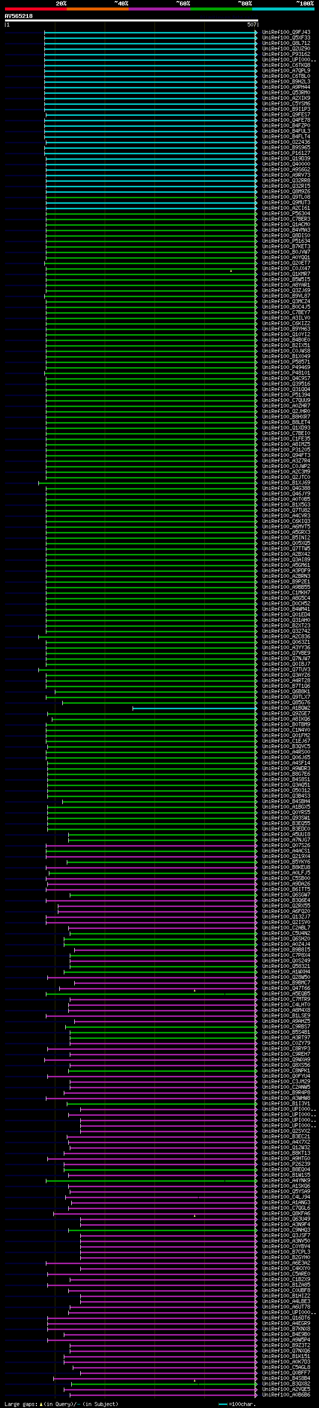The height and width of the screenshot is (1408, 319).
Task: Click the white query sequence bar
Action: tap(132, 20)
